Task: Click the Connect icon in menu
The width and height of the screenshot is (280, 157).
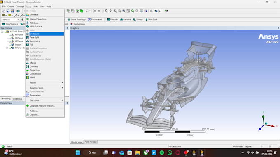Action: (x=28, y=66)
